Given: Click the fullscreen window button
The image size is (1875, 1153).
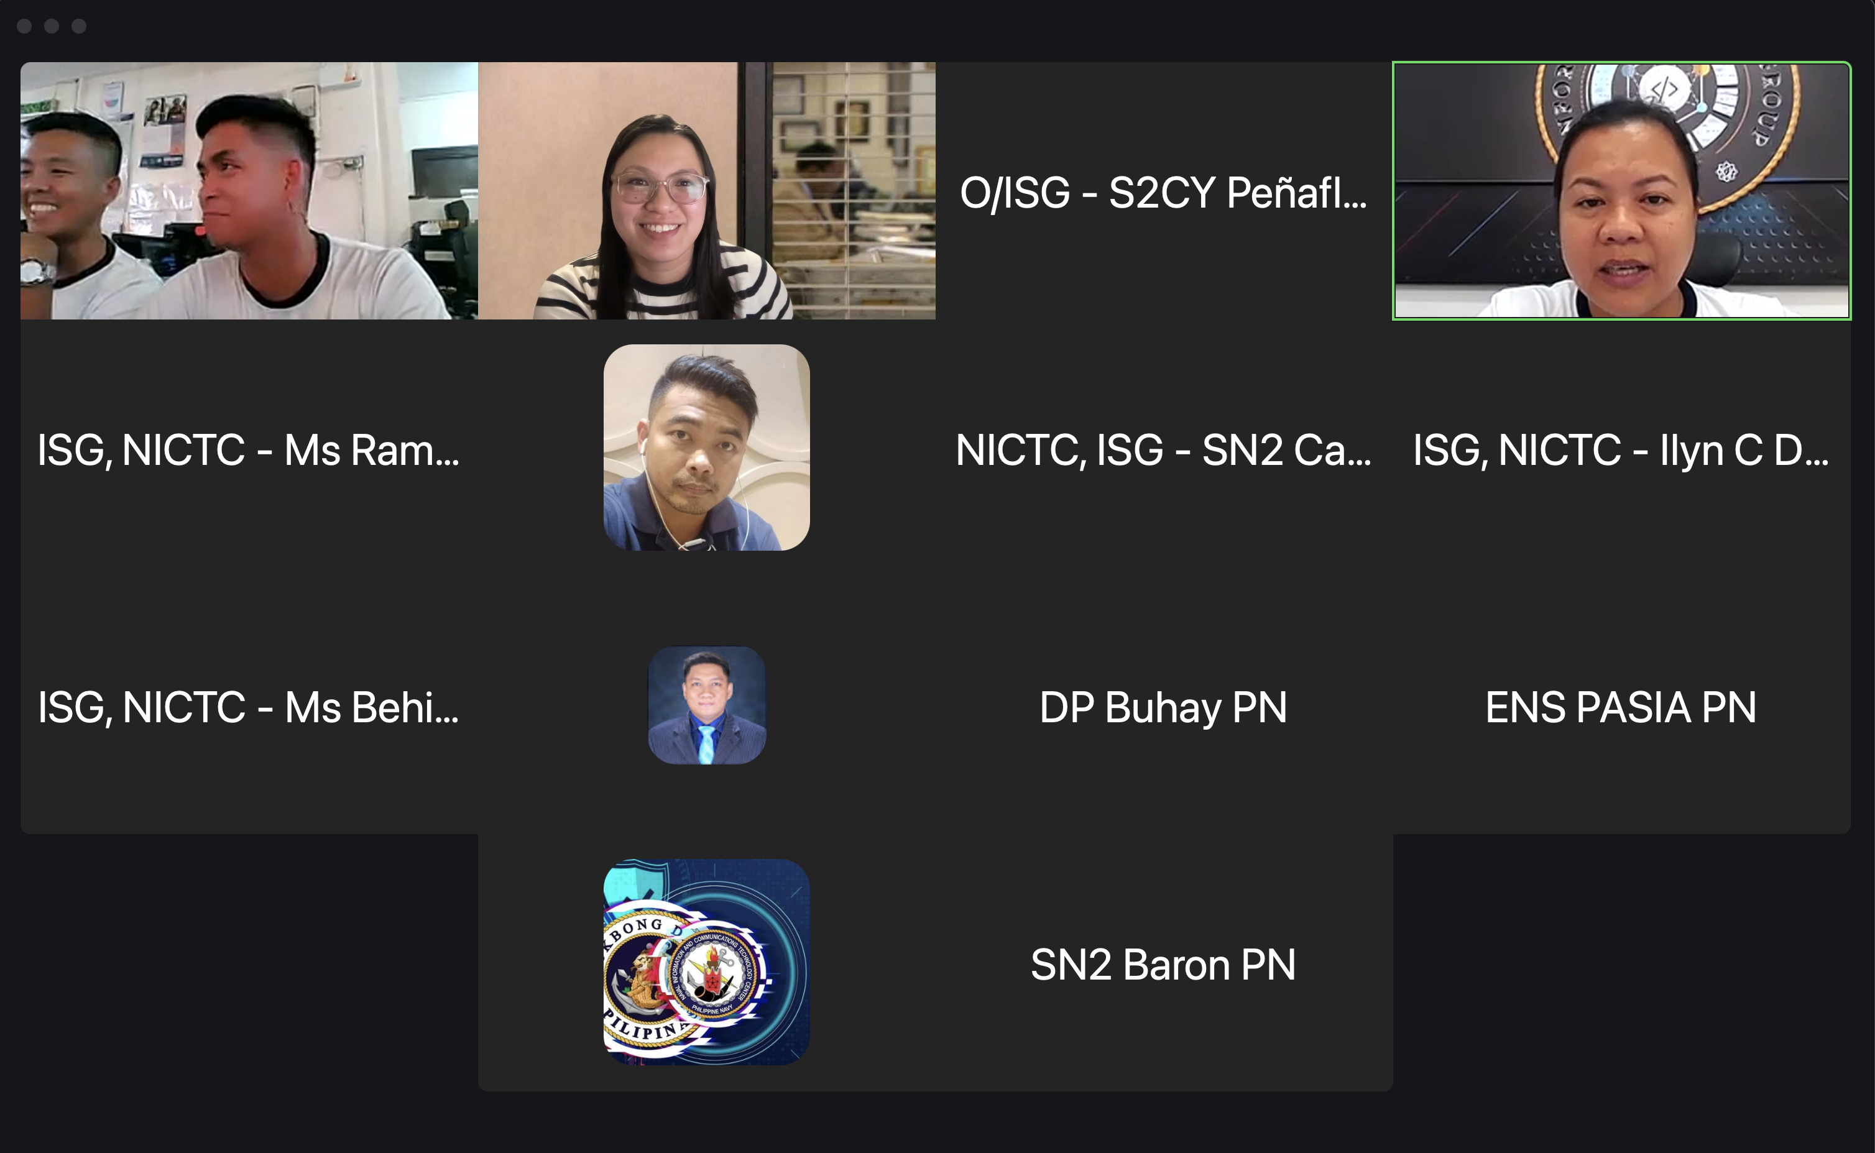Looking at the screenshot, I should point(80,26).
